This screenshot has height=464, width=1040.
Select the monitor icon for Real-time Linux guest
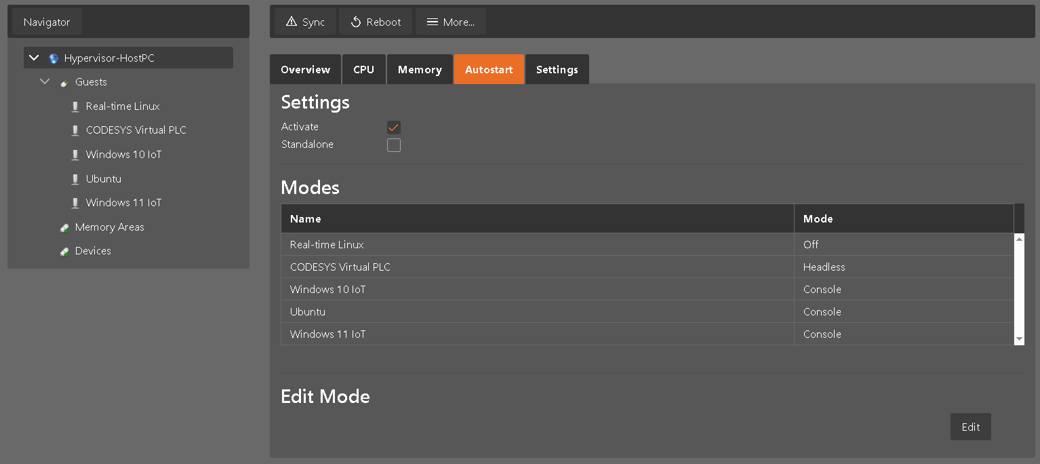[x=75, y=106]
